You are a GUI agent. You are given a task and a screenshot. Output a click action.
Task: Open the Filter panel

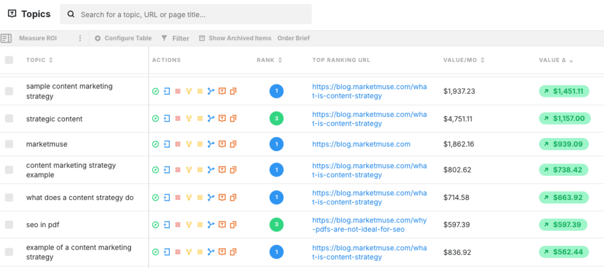click(176, 38)
